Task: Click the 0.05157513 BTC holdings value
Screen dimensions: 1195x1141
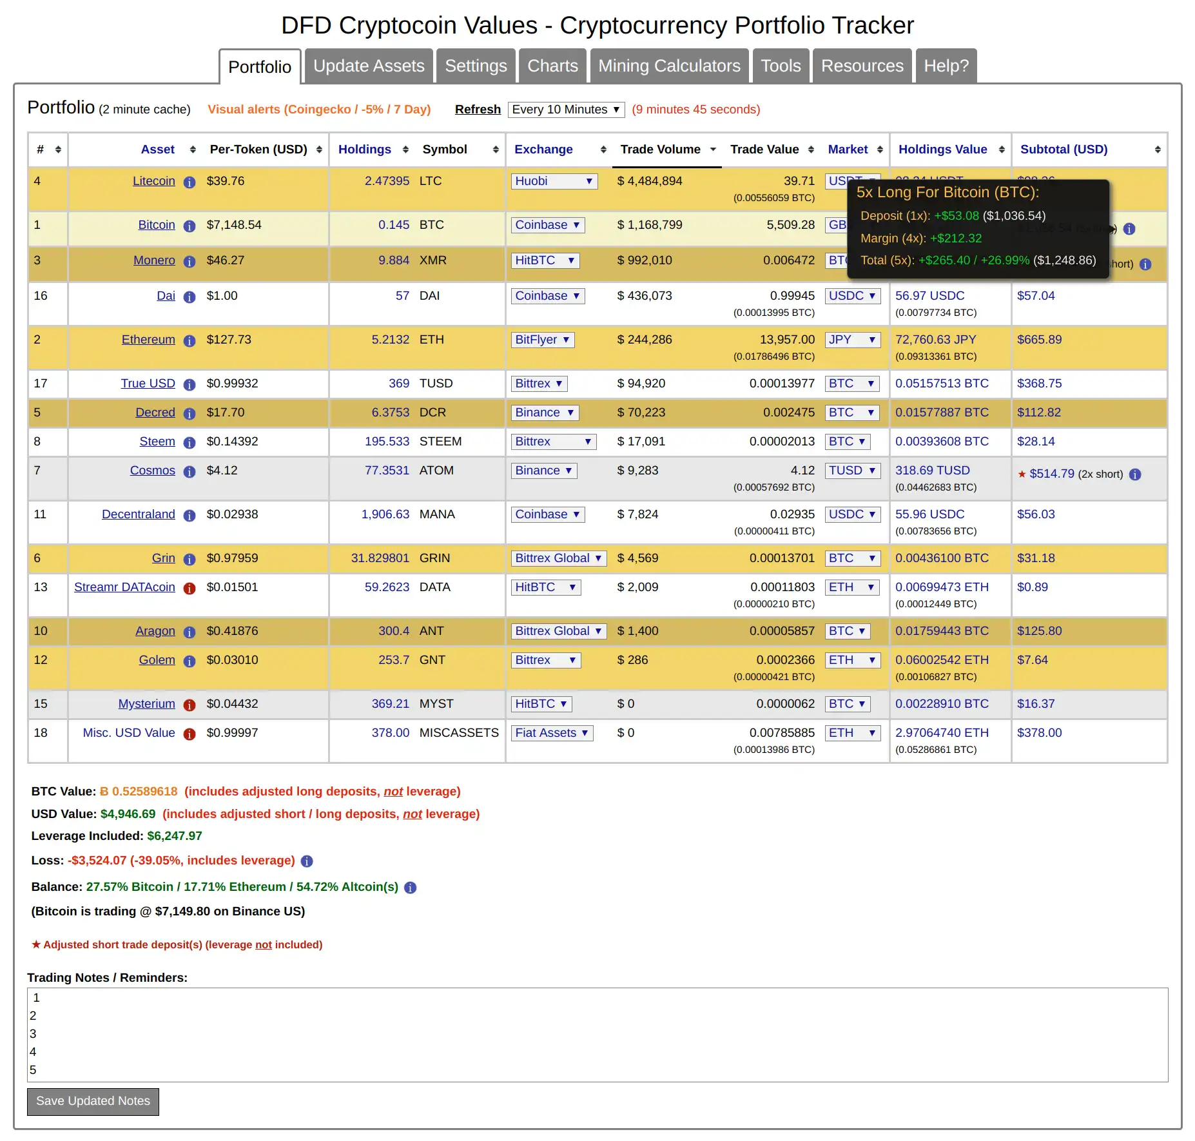Action: pos(942,384)
